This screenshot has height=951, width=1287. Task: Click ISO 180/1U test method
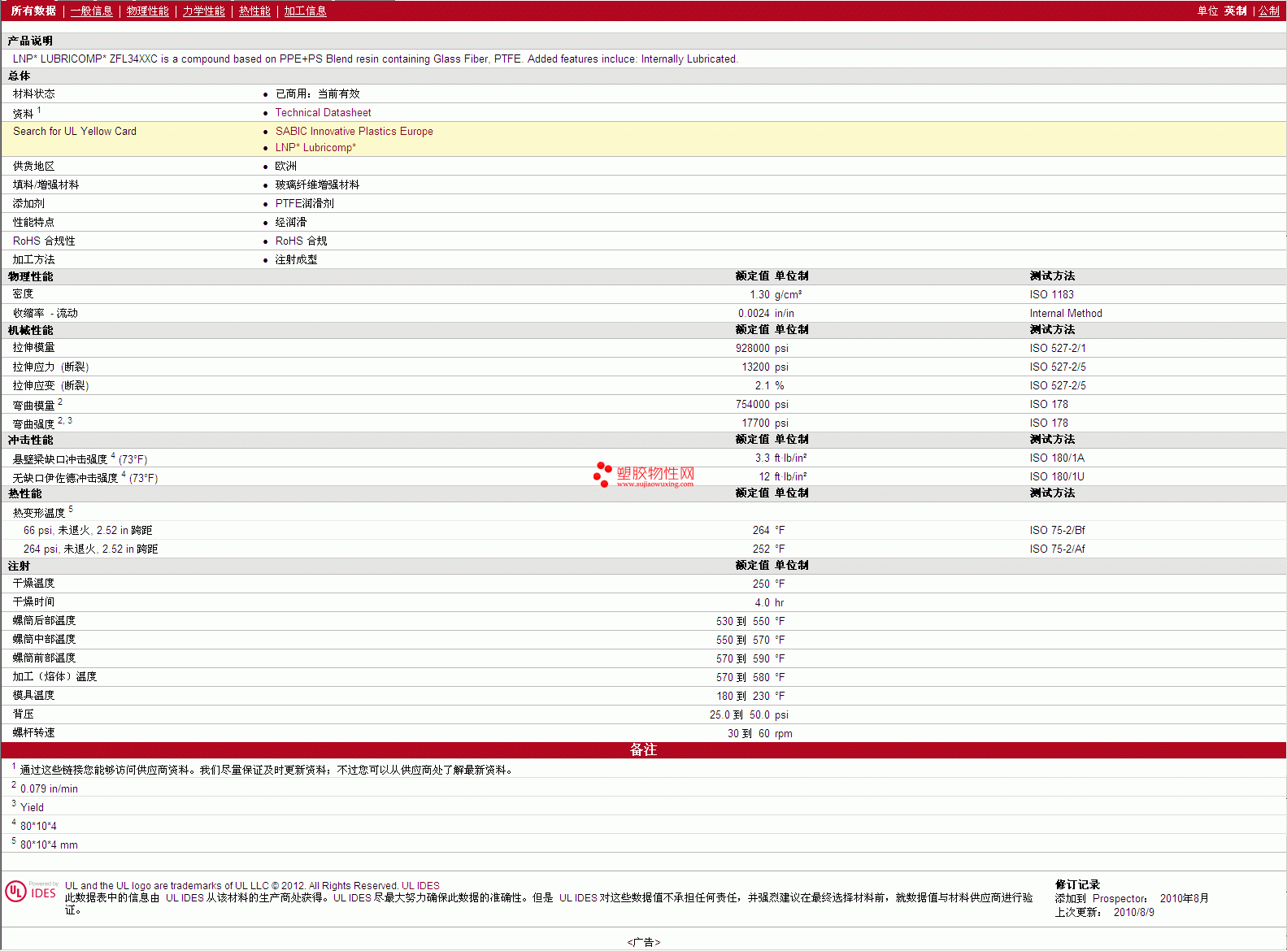(1057, 477)
